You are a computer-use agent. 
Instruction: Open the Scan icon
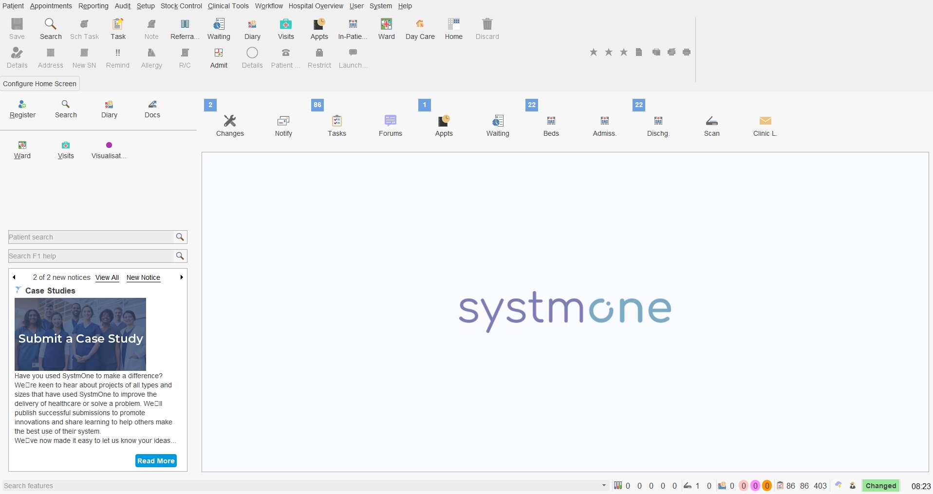tap(712, 126)
